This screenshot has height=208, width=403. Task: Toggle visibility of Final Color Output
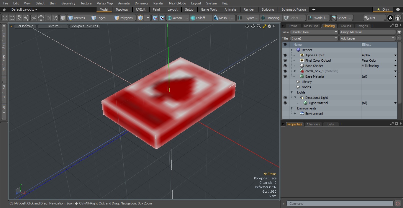coord(285,60)
